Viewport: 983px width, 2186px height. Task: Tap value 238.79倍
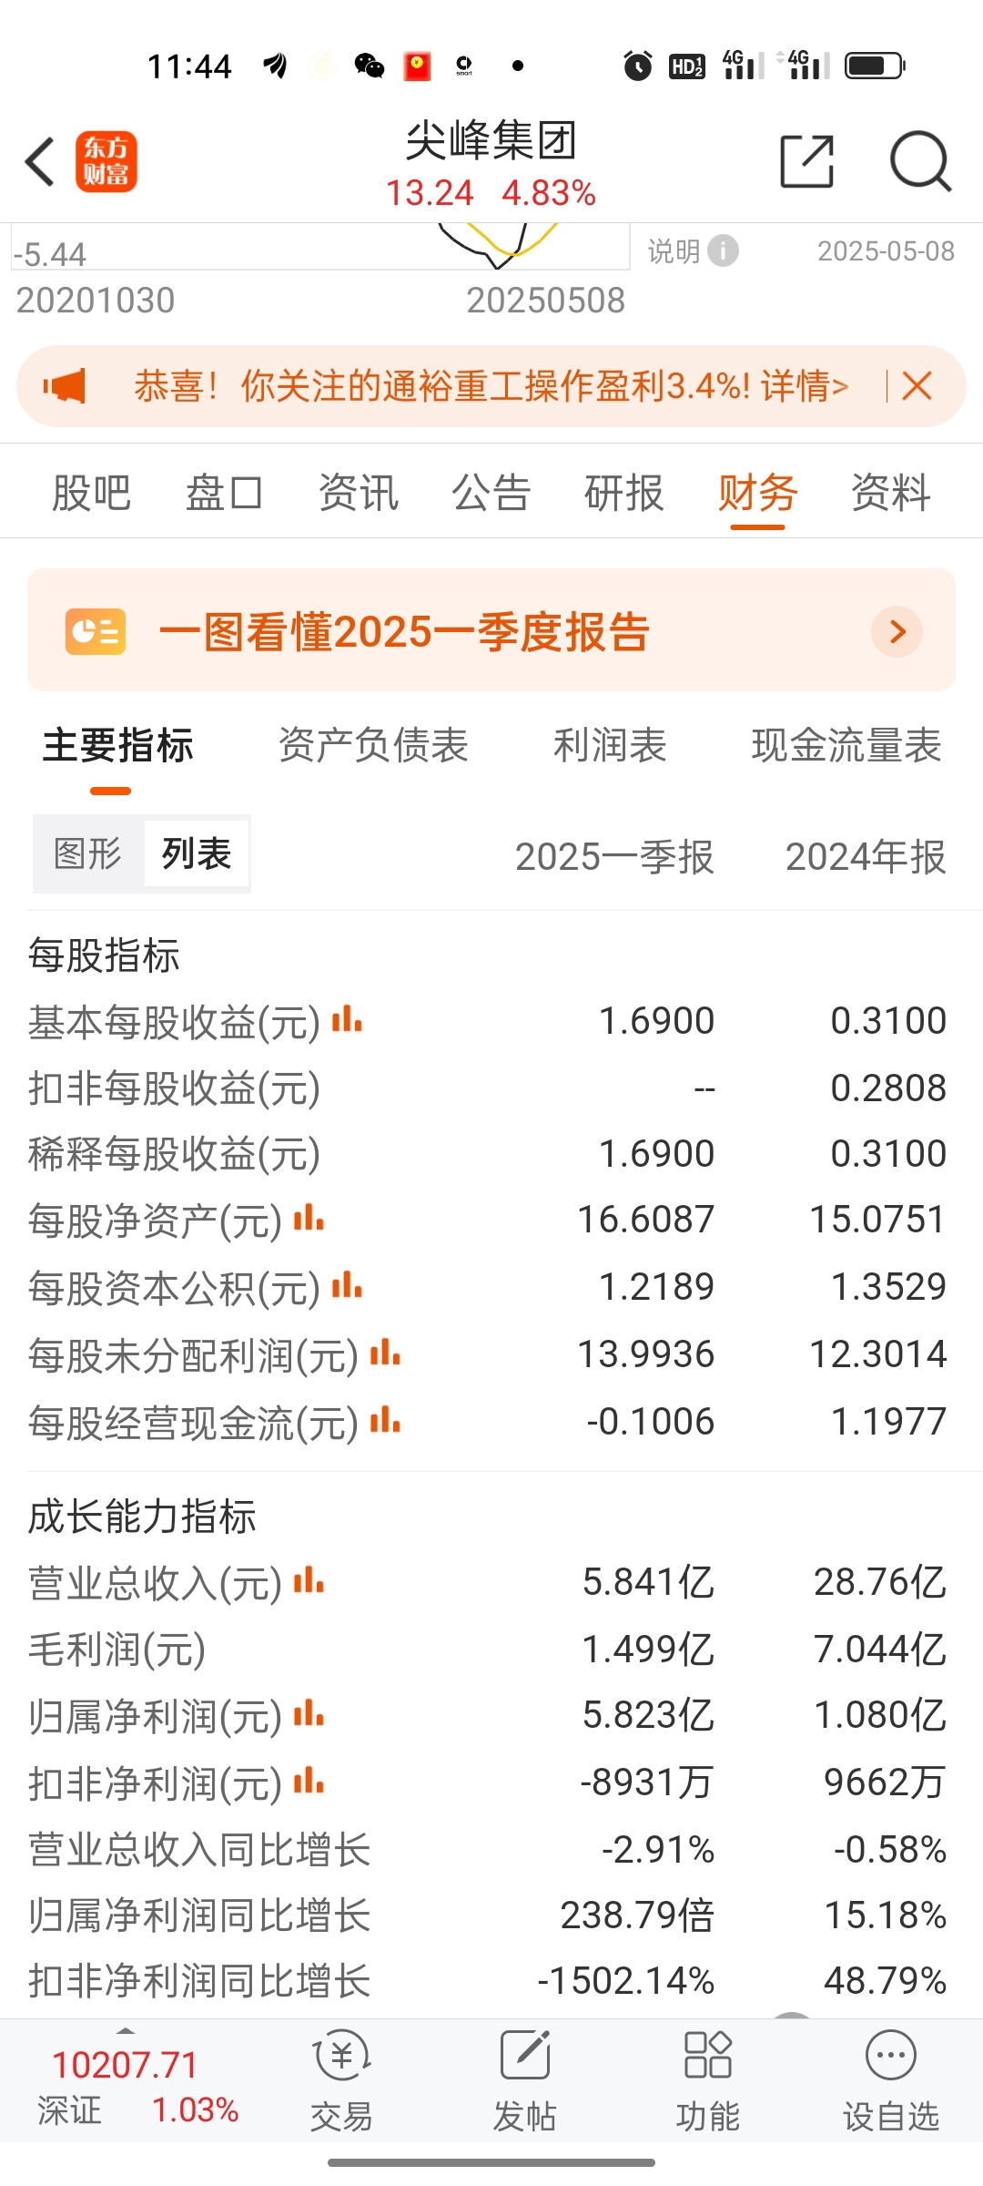click(637, 1915)
